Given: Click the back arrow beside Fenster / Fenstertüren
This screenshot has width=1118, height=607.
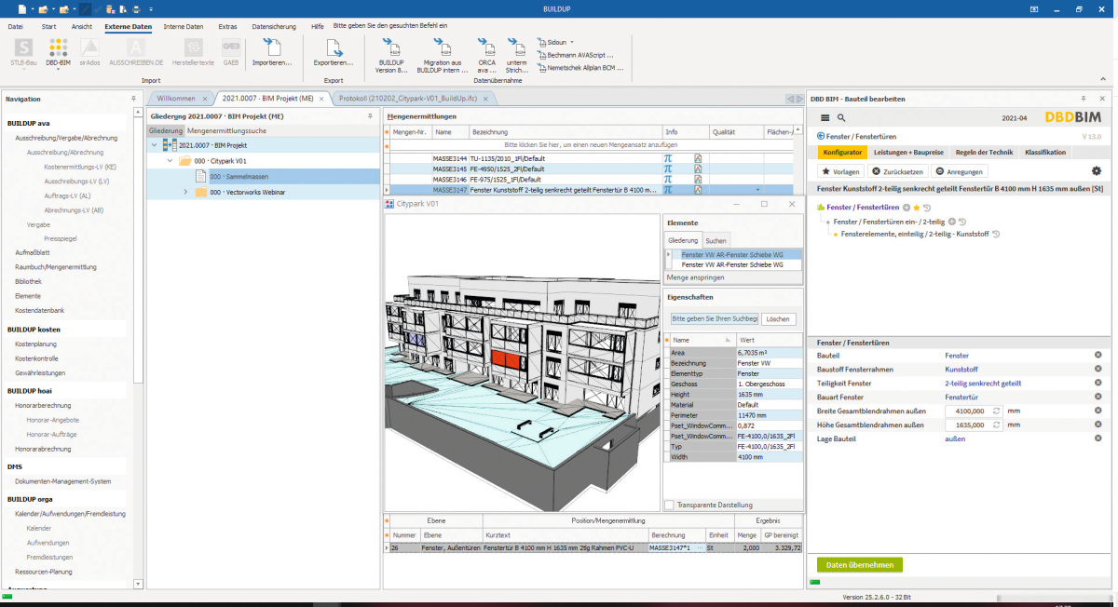Looking at the screenshot, I should [x=821, y=136].
